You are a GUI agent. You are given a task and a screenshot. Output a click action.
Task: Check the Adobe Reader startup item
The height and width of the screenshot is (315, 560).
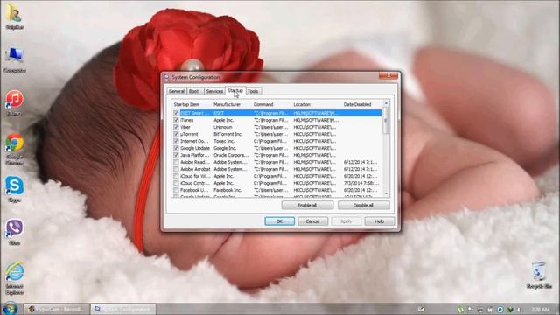click(x=176, y=162)
